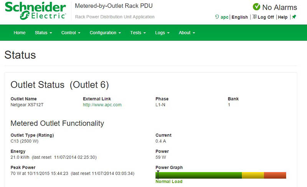Open the Help link
Image resolution: width=307 pixels, height=187 pixels.
pyautogui.click(x=283, y=17)
